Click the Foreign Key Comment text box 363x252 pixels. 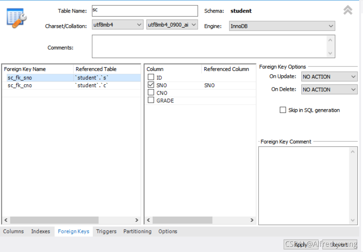tap(308, 186)
